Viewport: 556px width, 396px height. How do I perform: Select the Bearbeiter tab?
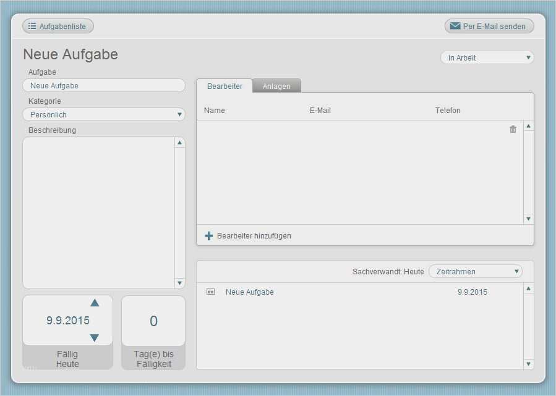225,86
